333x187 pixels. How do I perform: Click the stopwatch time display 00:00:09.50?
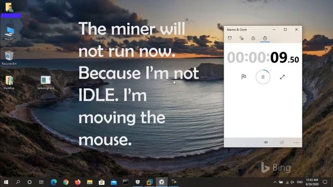coord(263,58)
